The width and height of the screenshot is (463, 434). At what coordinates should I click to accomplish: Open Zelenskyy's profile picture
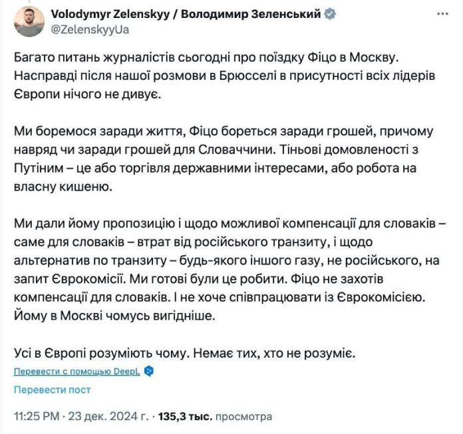point(29,20)
